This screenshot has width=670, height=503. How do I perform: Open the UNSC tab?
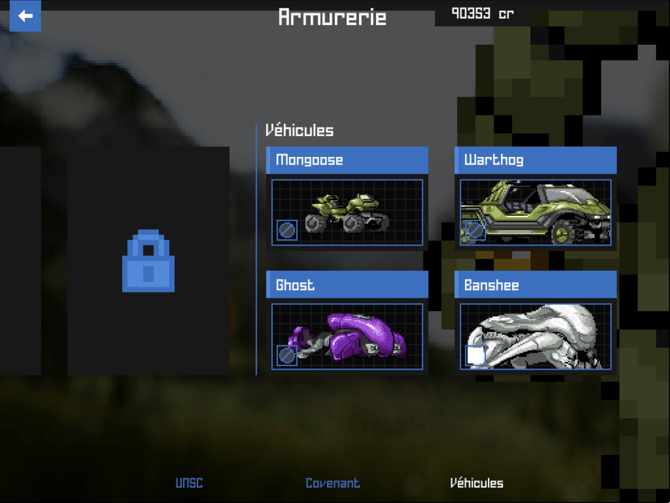[189, 483]
